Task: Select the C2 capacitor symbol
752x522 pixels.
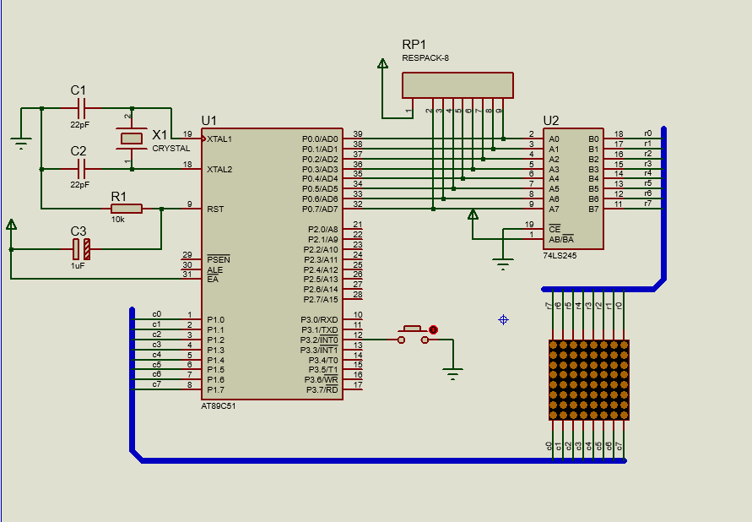Action: coord(81,169)
